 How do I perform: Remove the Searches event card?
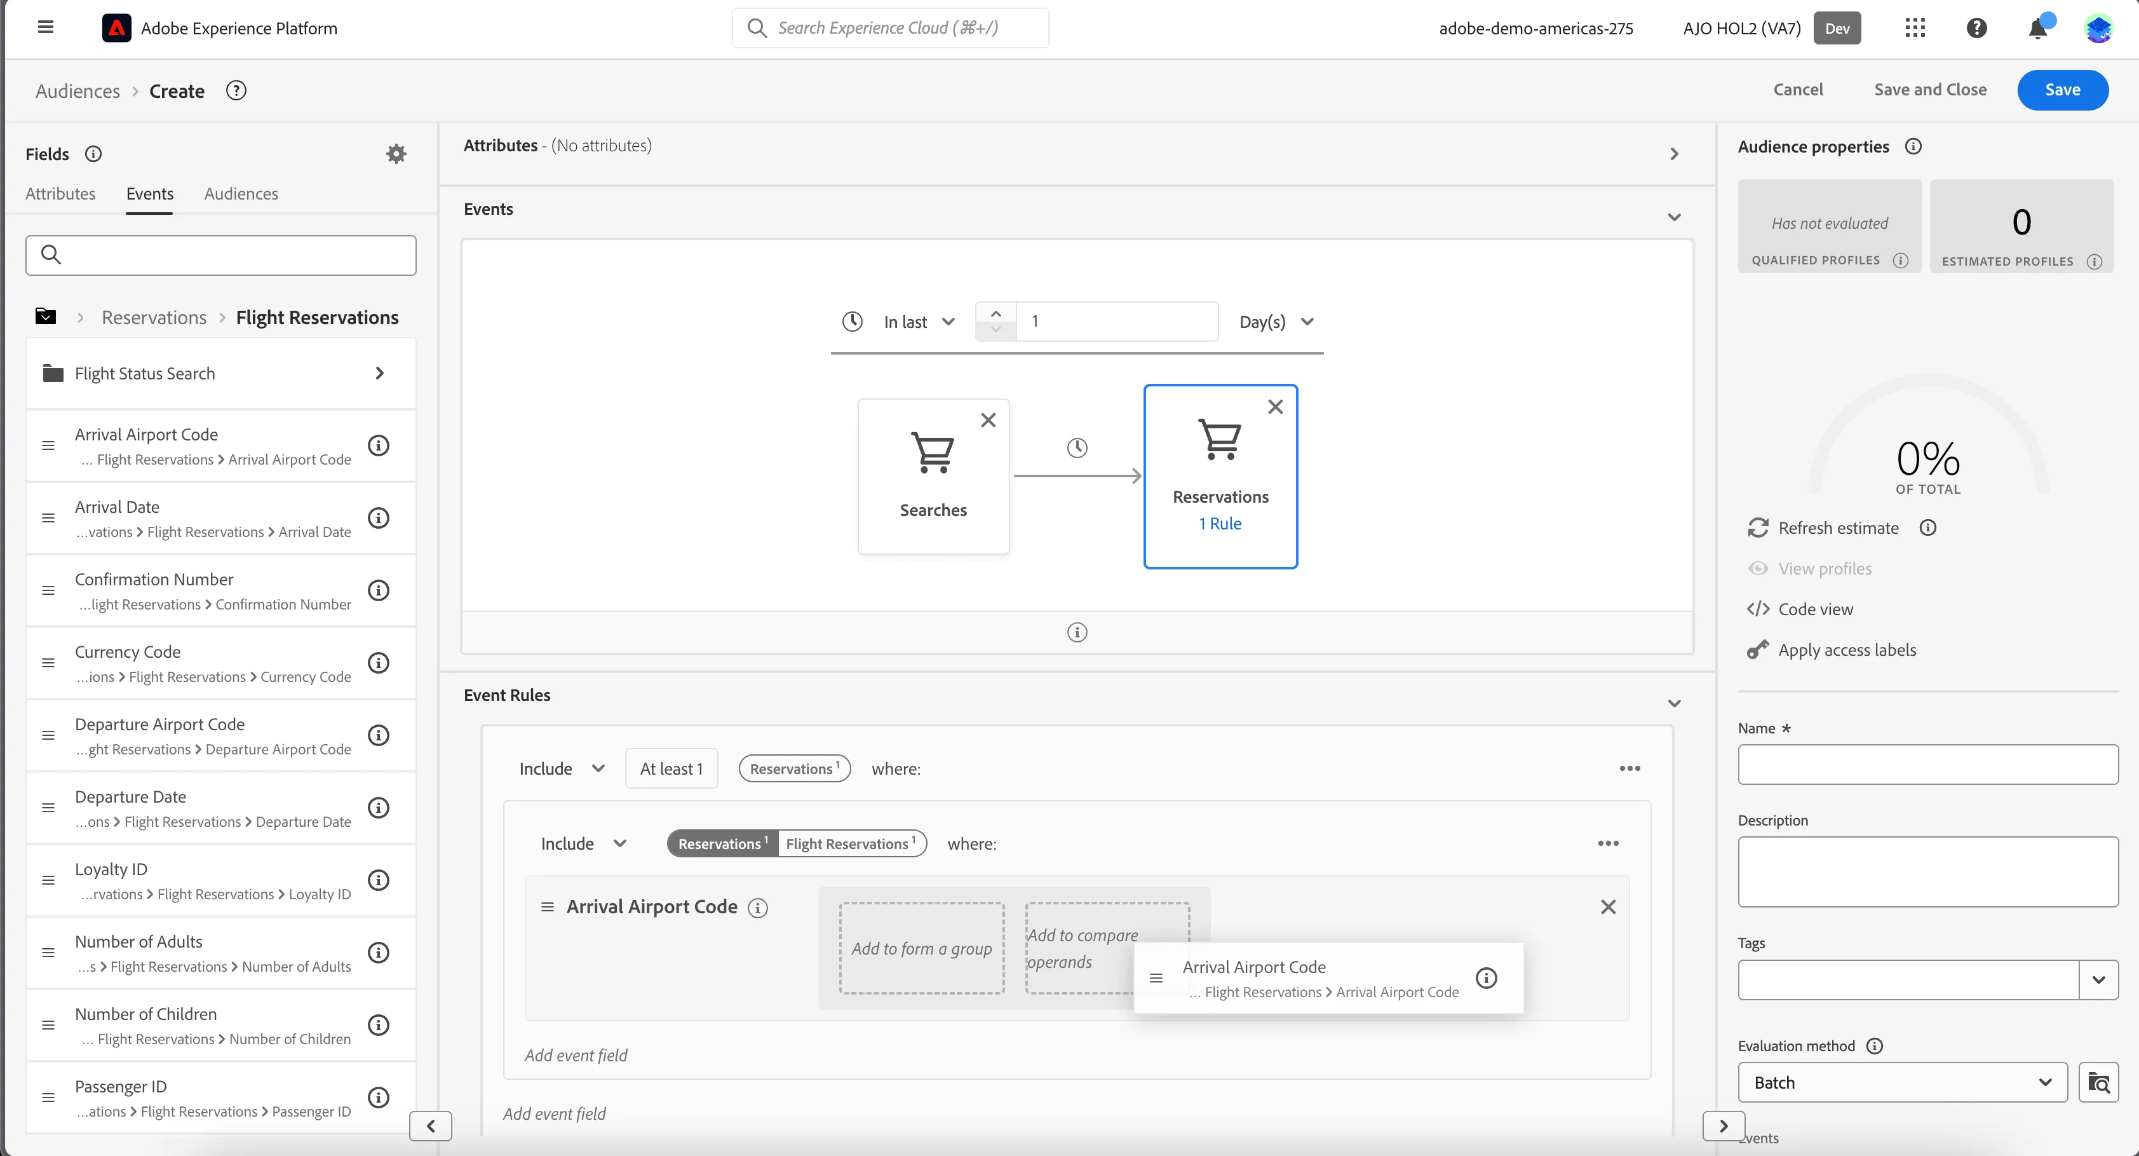tap(988, 420)
